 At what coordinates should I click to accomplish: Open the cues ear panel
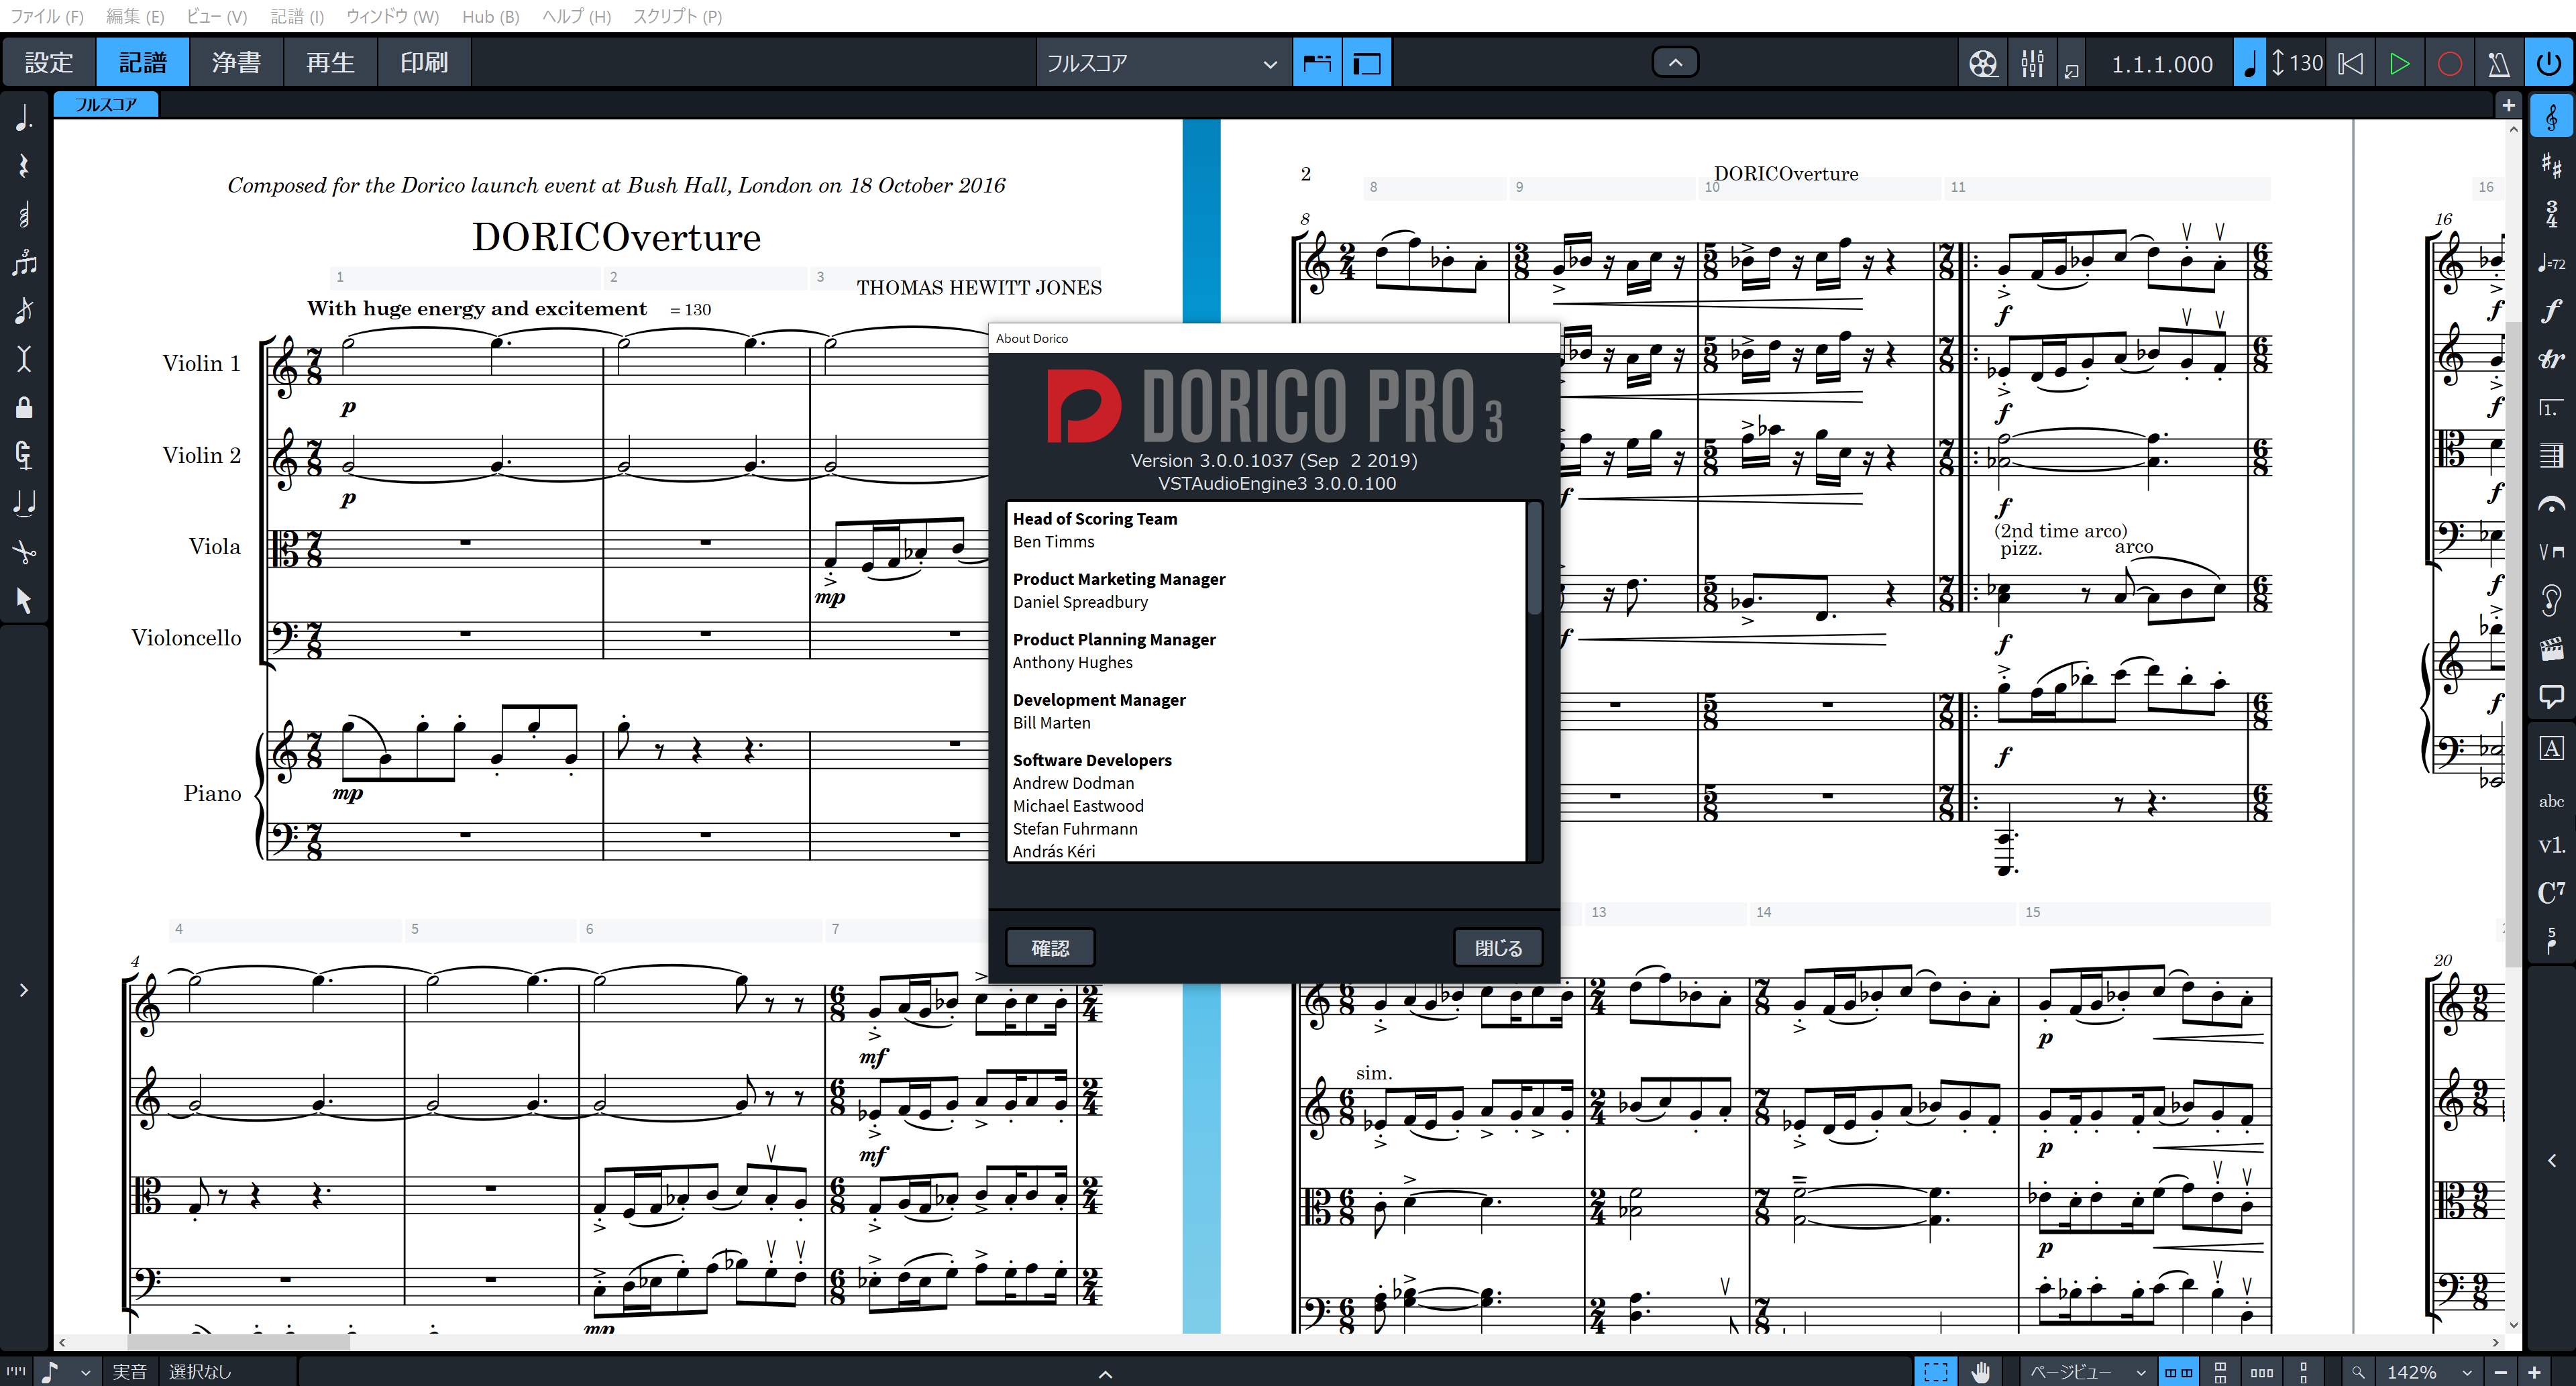click(x=2551, y=600)
